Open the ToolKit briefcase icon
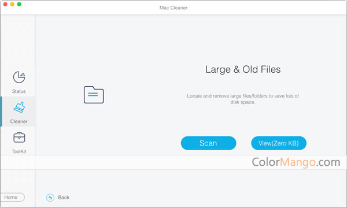The width and height of the screenshot is (347, 208). pyautogui.click(x=19, y=138)
